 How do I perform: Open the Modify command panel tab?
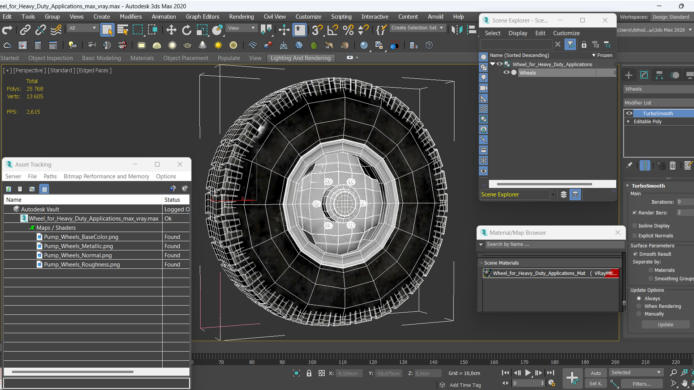tap(644, 75)
